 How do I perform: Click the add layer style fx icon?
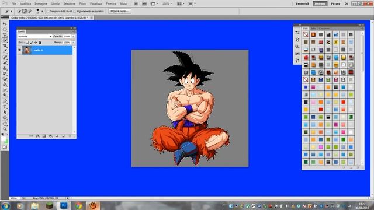coord(37,136)
